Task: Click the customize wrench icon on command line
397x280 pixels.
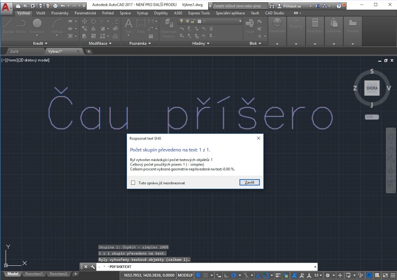Action: tap(92, 266)
